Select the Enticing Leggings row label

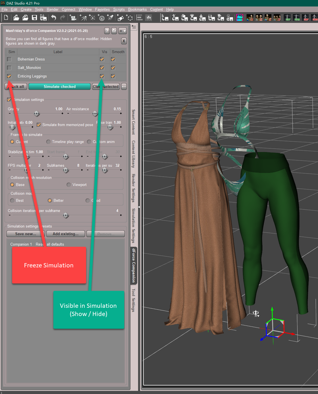32,76
